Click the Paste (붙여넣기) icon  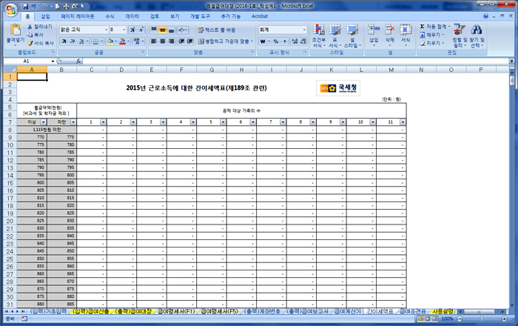coord(16,30)
